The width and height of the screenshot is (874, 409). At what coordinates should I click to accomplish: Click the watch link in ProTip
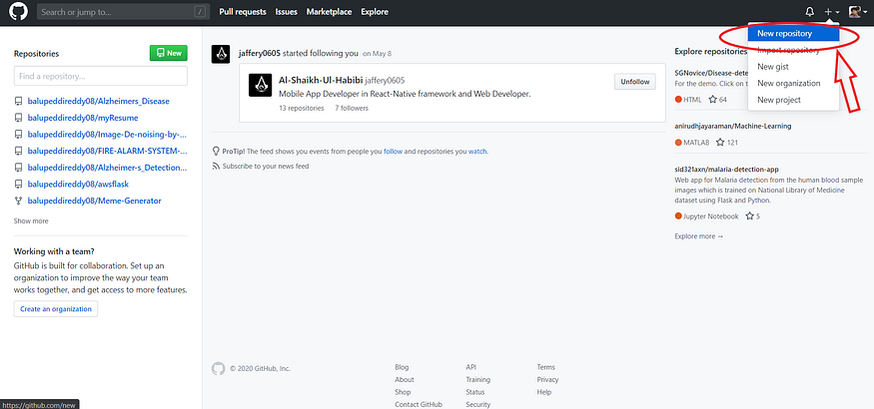477,152
